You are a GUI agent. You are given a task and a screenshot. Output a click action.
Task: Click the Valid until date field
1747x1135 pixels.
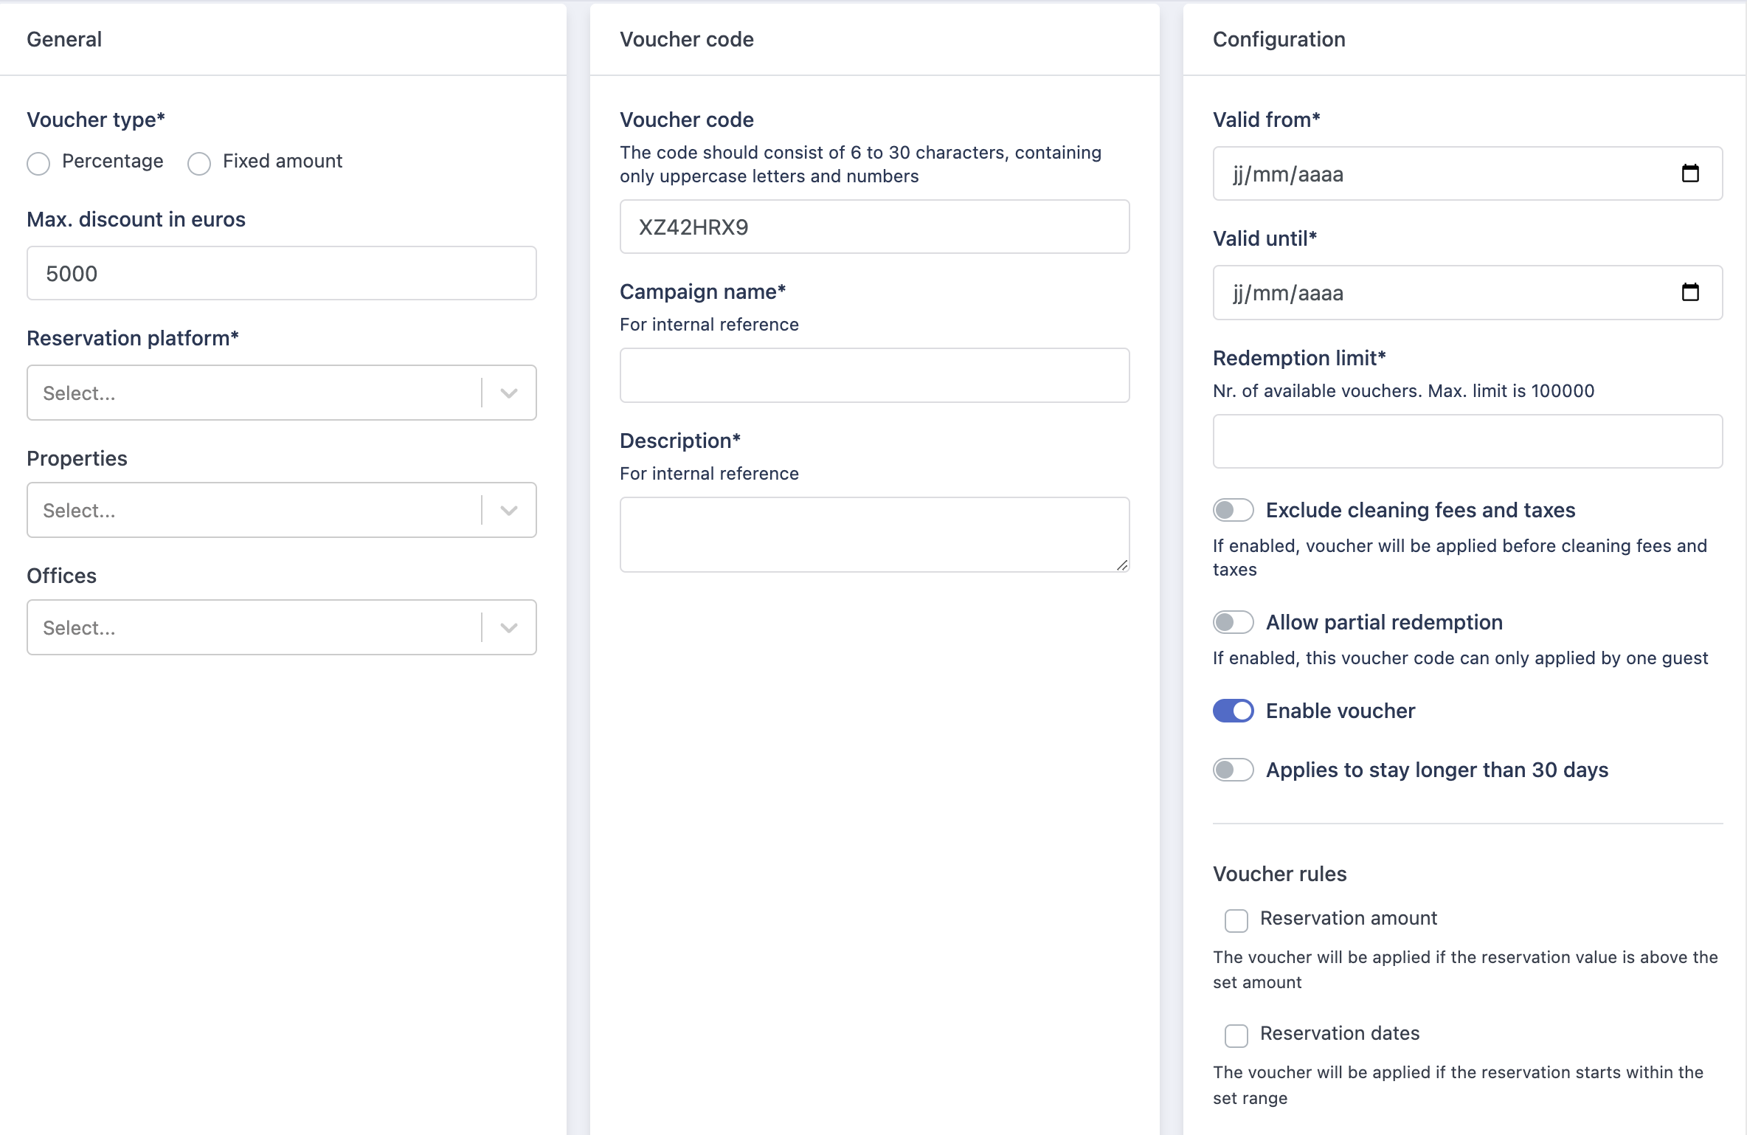pyautogui.click(x=1439, y=292)
